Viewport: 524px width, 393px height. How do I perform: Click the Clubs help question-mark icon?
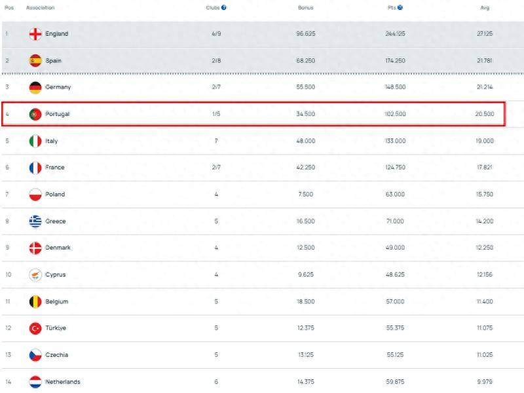point(224,7)
